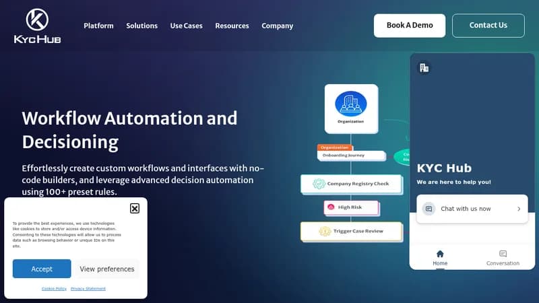This screenshot has width=539, height=303.
Task: Click View preferences for cookies
Action: tap(107, 269)
